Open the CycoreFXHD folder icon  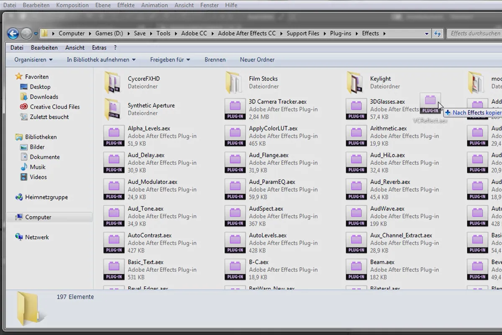pos(112,82)
